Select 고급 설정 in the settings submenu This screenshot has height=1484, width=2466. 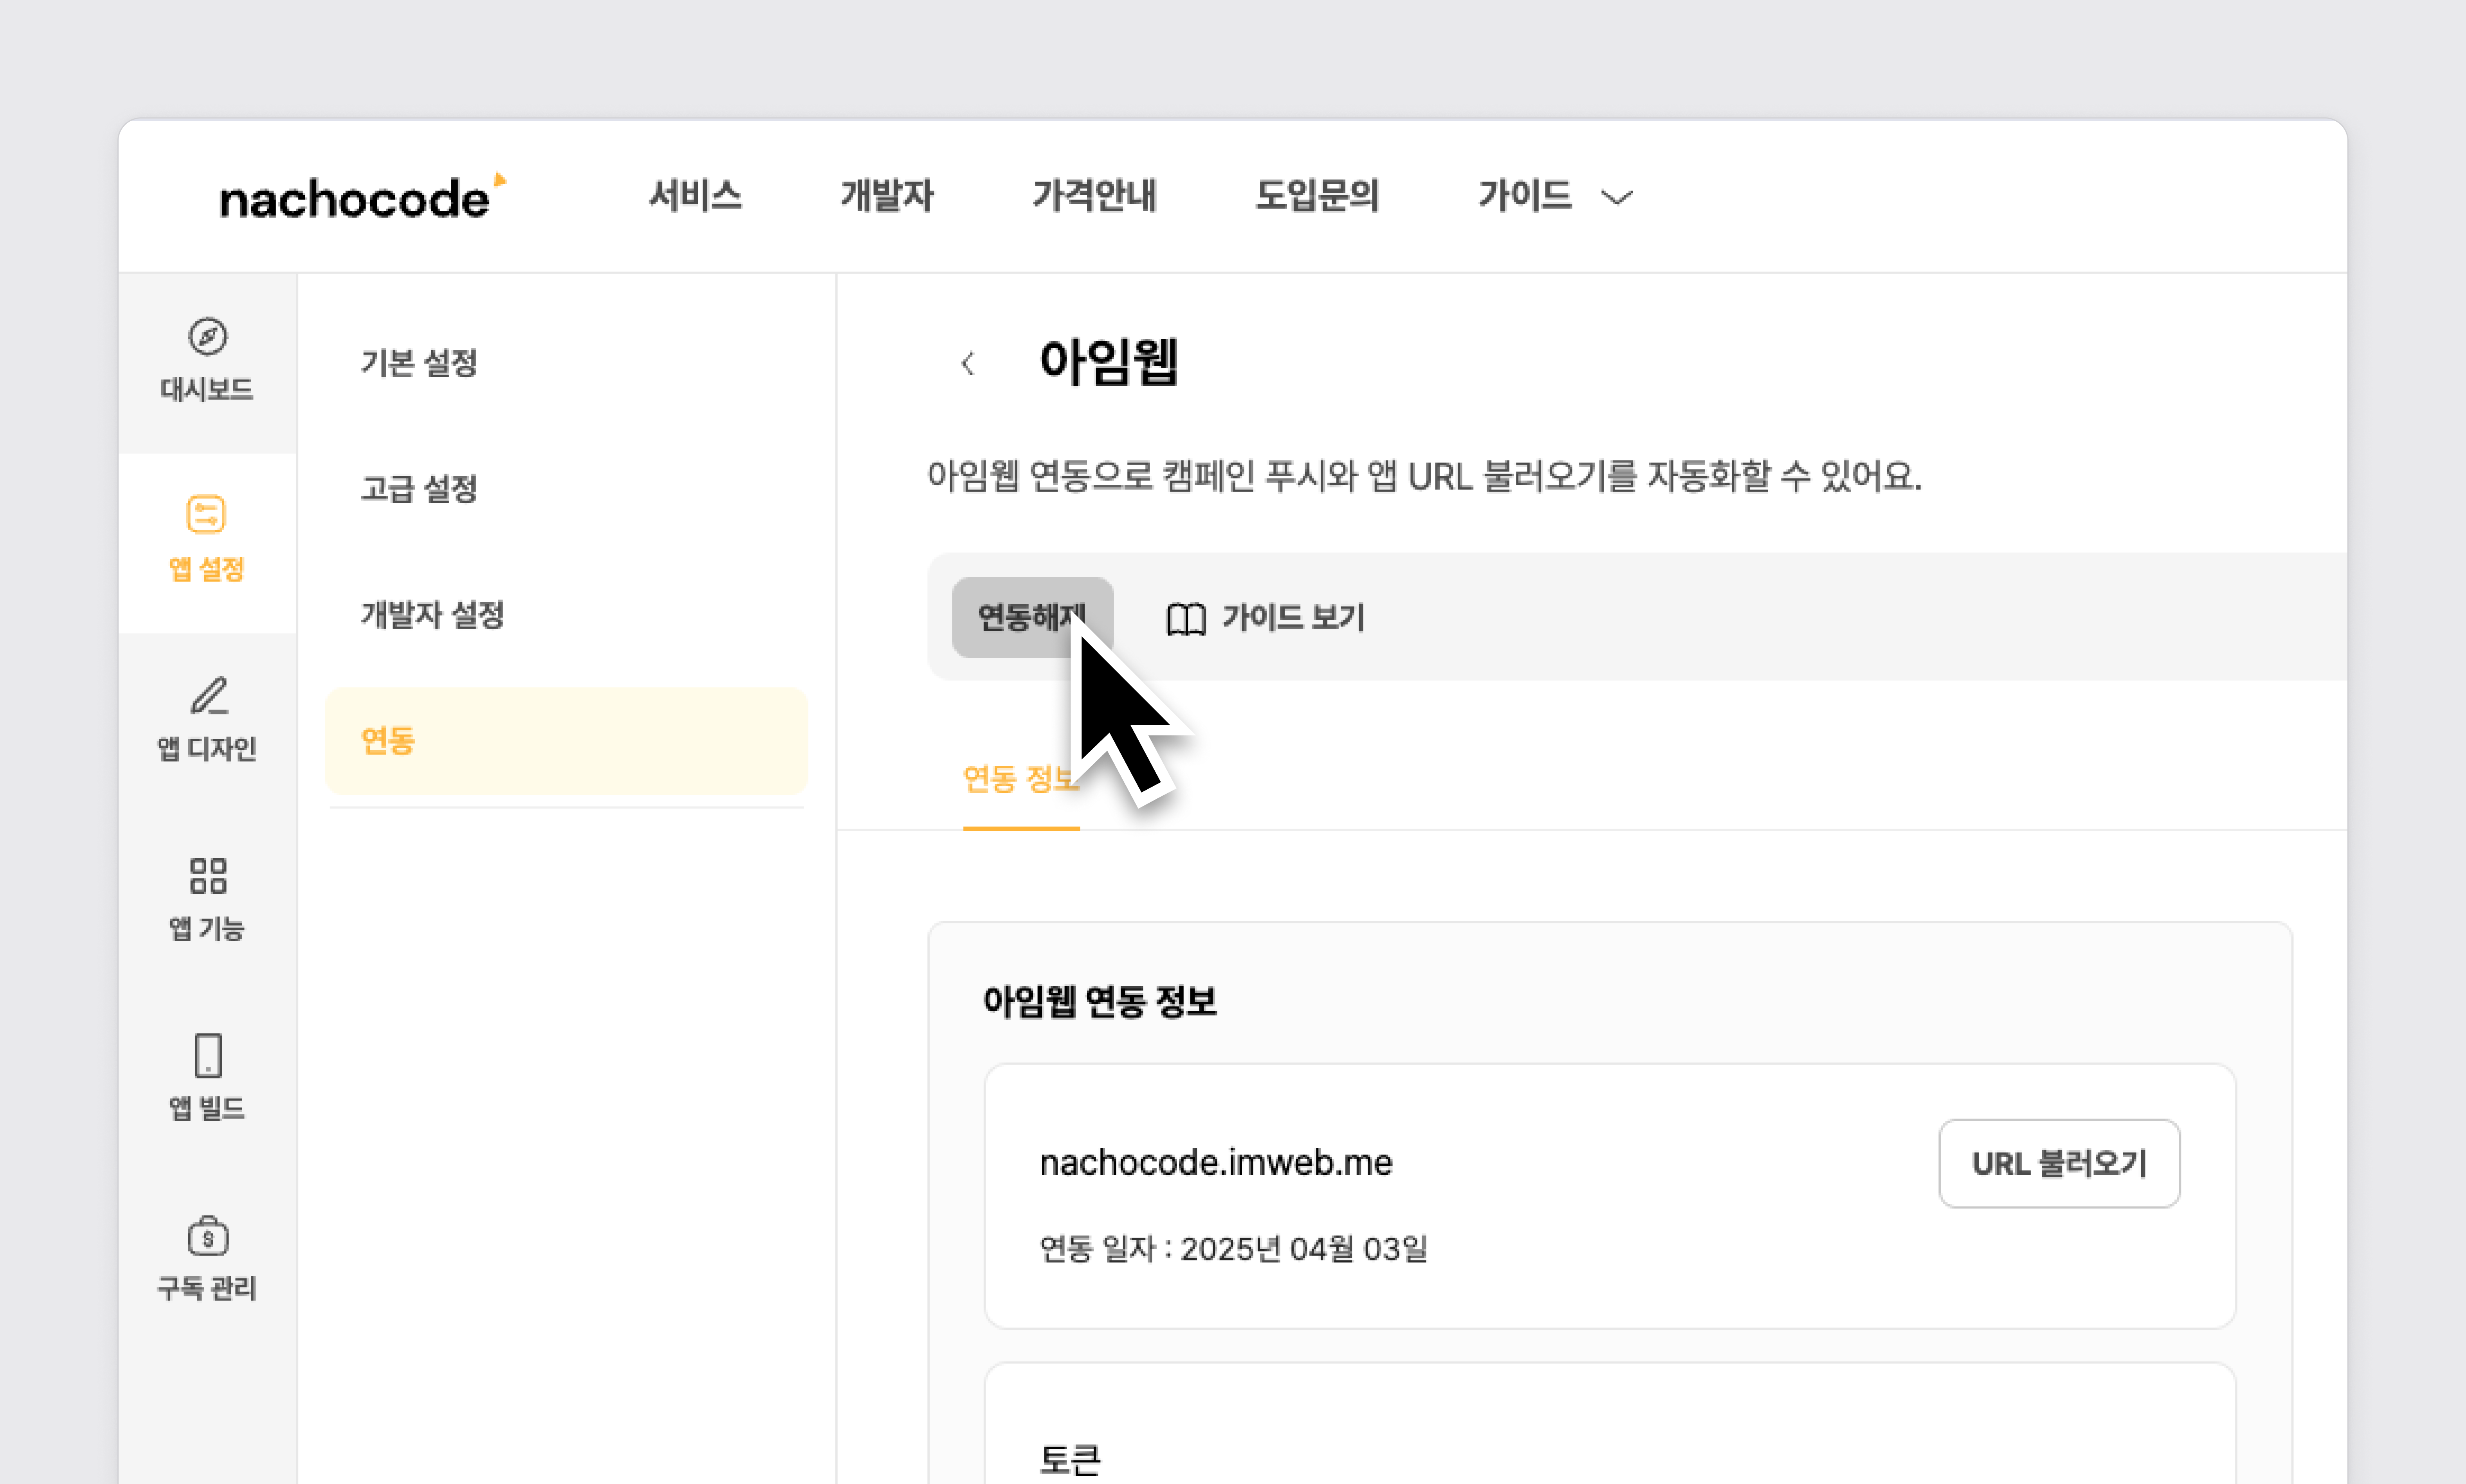[x=419, y=489]
